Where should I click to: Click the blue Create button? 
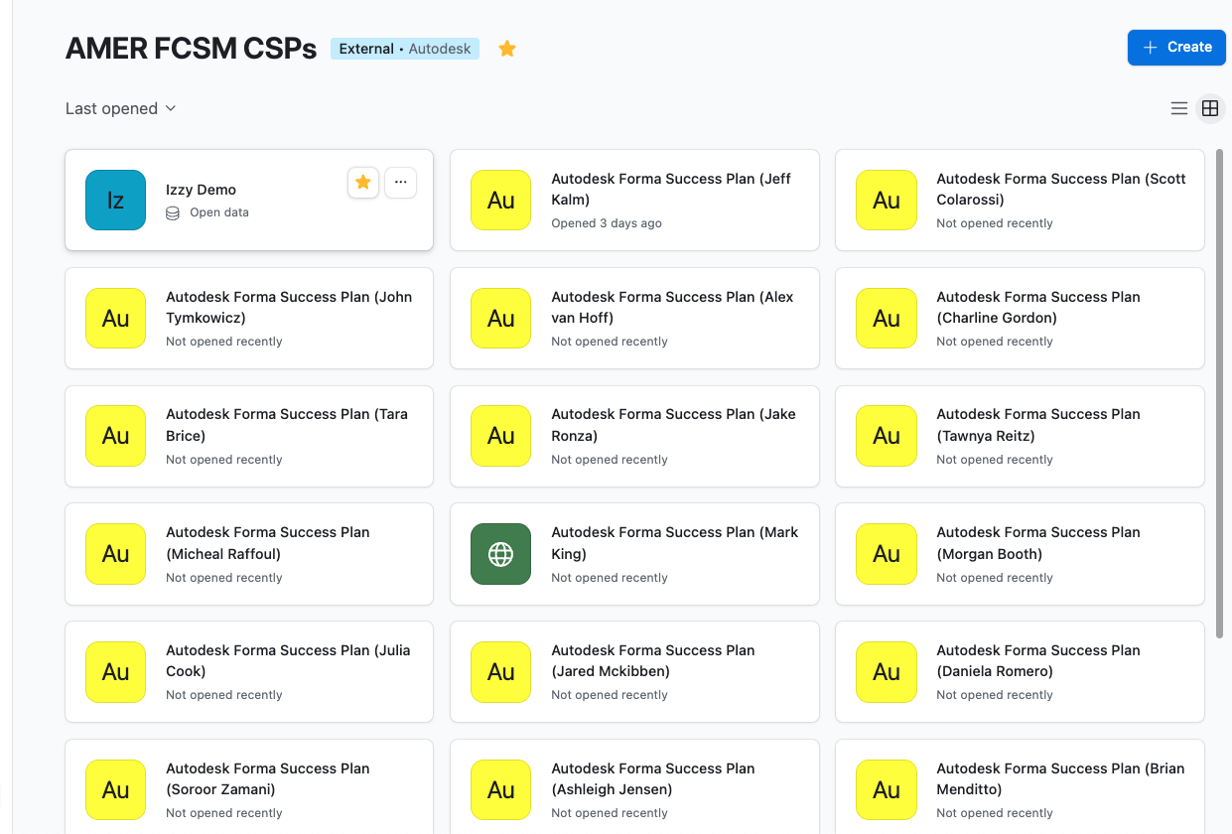click(x=1176, y=48)
